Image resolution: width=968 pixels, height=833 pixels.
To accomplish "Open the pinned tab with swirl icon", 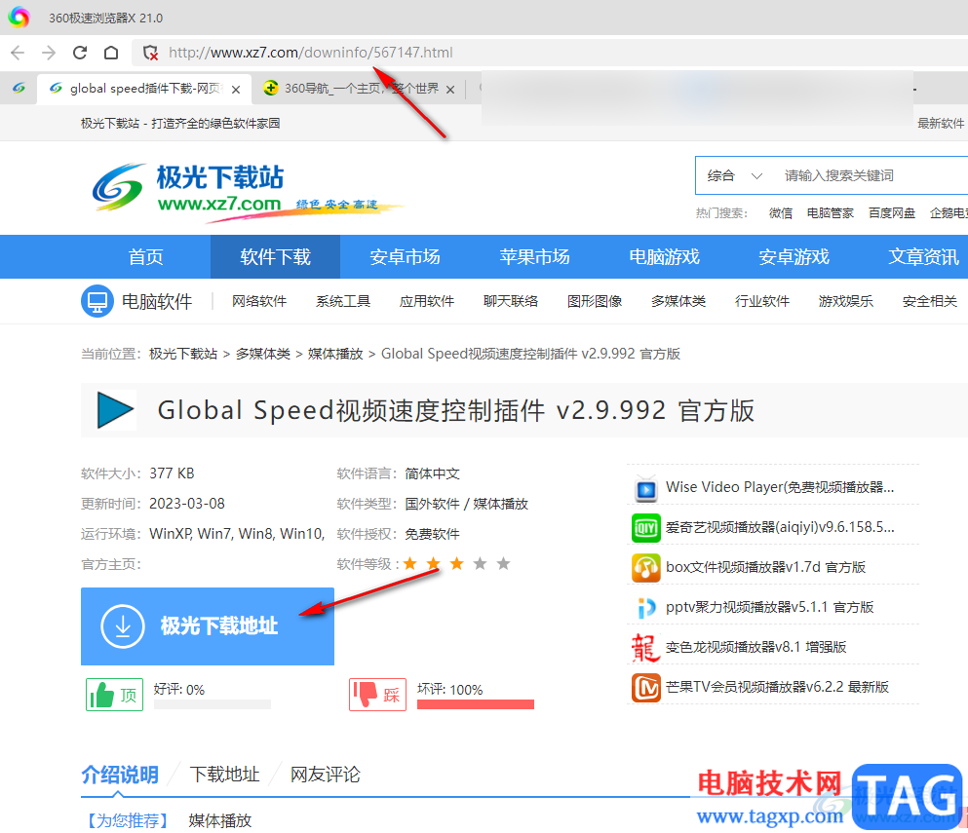I will coord(19,89).
